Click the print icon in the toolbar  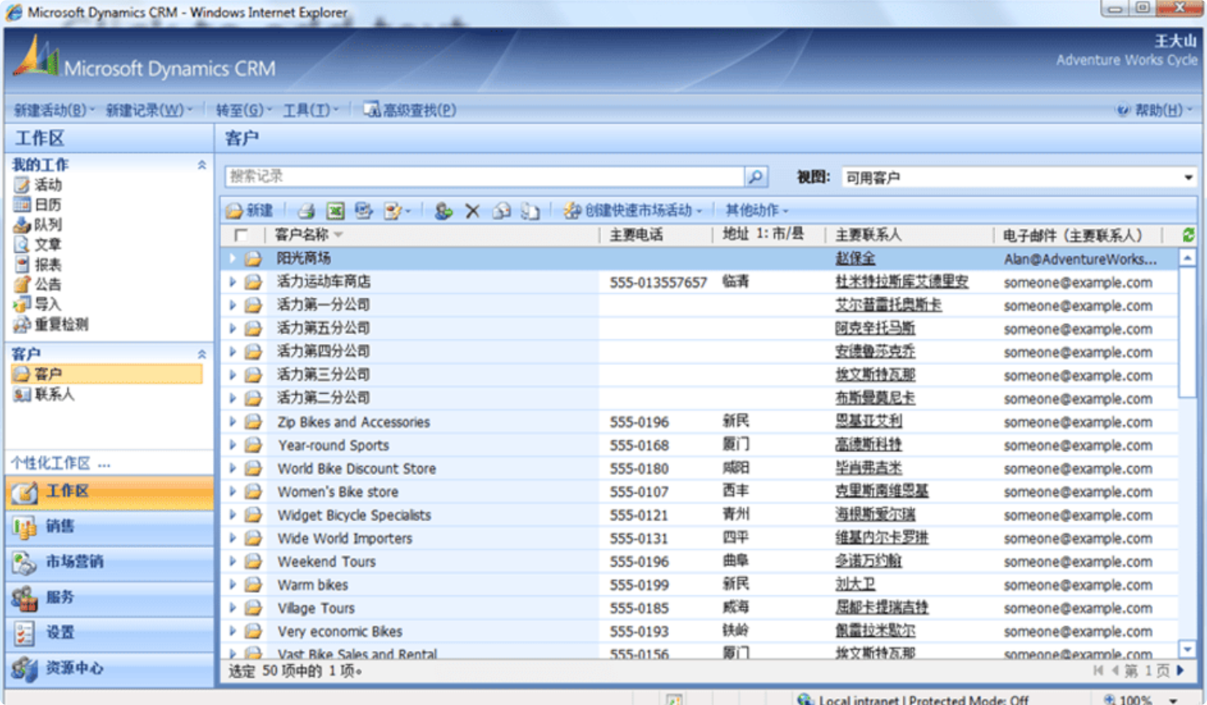point(306,211)
